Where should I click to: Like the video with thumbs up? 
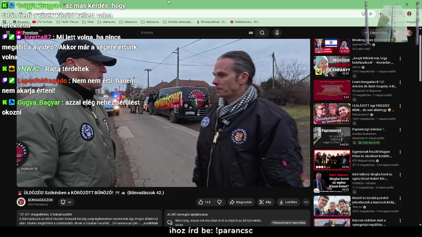coord(204,202)
